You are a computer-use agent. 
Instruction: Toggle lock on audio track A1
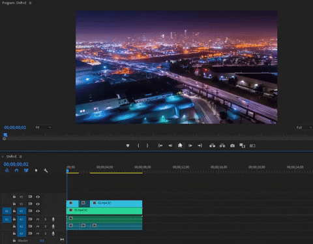[14, 219]
